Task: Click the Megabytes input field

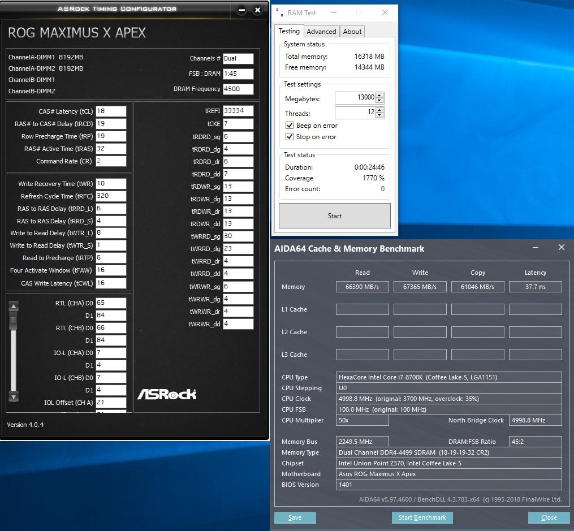Action: pos(356,97)
